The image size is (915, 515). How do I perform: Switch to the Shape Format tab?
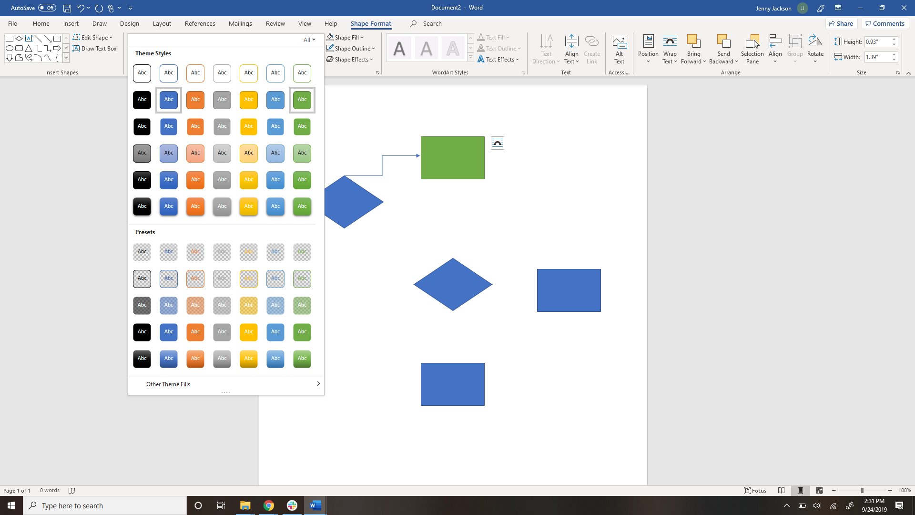(371, 23)
